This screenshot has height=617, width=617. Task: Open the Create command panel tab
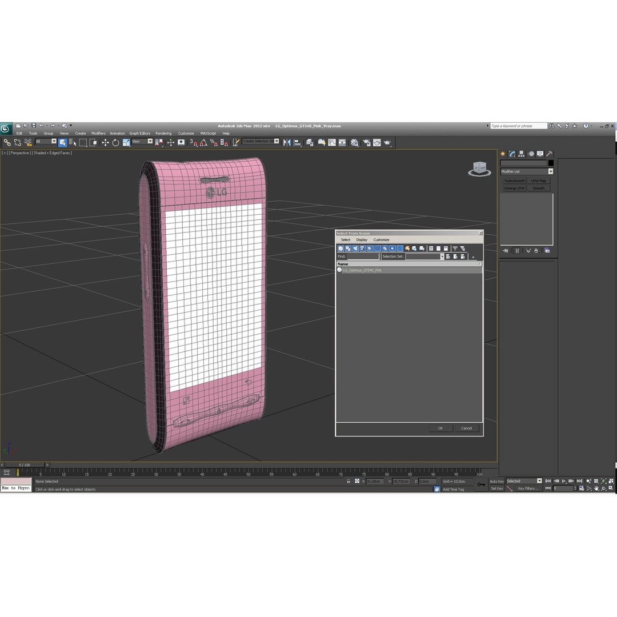click(x=503, y=154)
